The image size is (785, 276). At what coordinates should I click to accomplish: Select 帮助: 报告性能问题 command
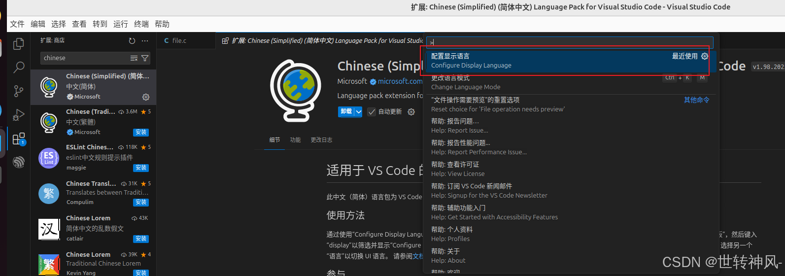pos(570,147)
